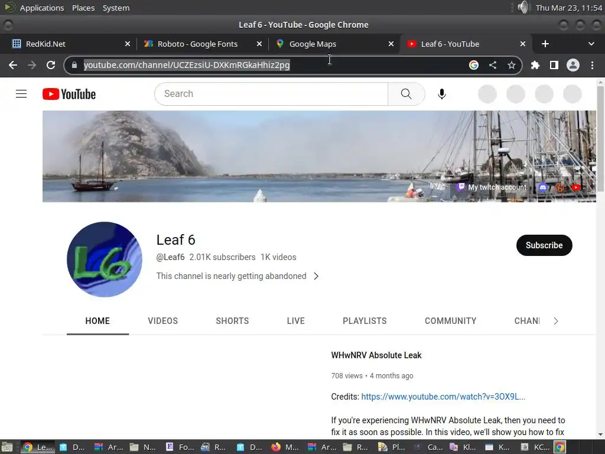Select the channel HOME tab
The image size is (605, 454).
[97, 321]
